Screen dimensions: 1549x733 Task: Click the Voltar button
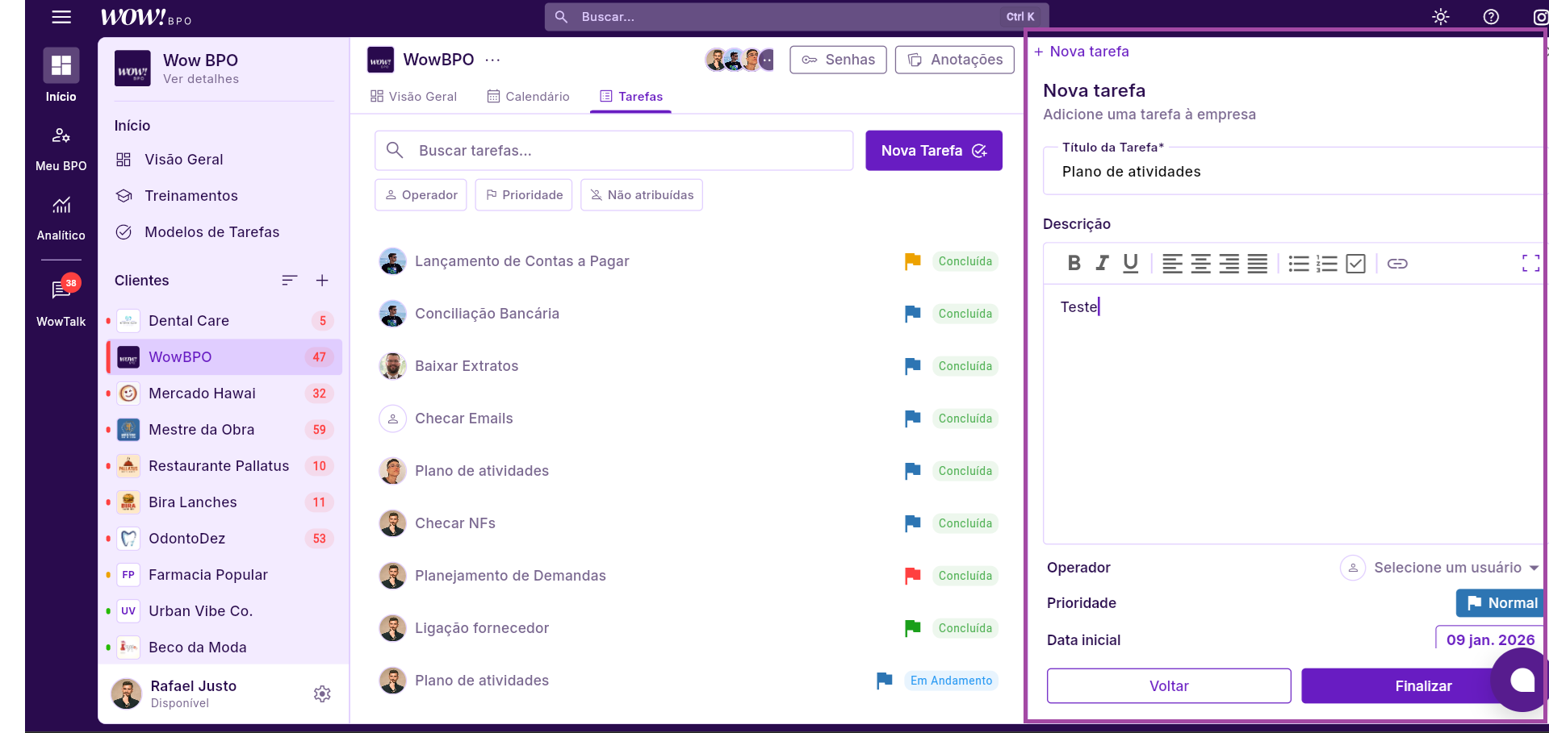(1169, 686)
